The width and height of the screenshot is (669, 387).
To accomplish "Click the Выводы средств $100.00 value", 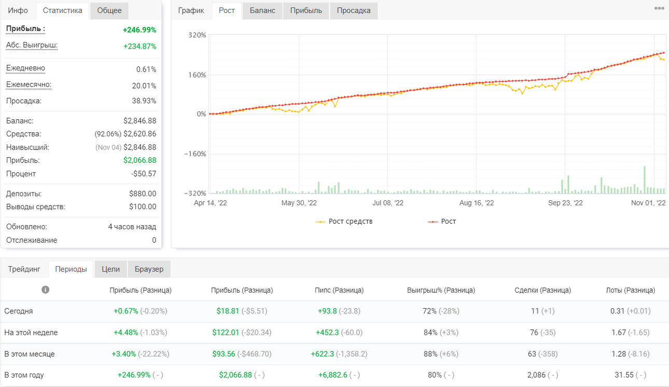I will [143, 206].
